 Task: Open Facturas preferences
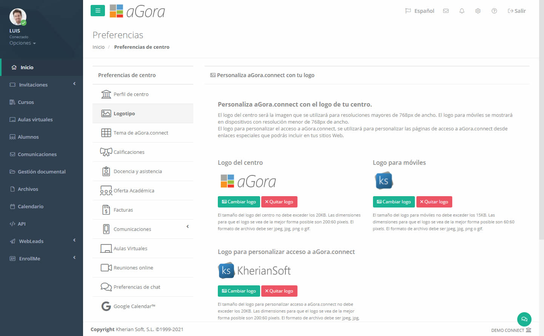click(x=143, y=210)
